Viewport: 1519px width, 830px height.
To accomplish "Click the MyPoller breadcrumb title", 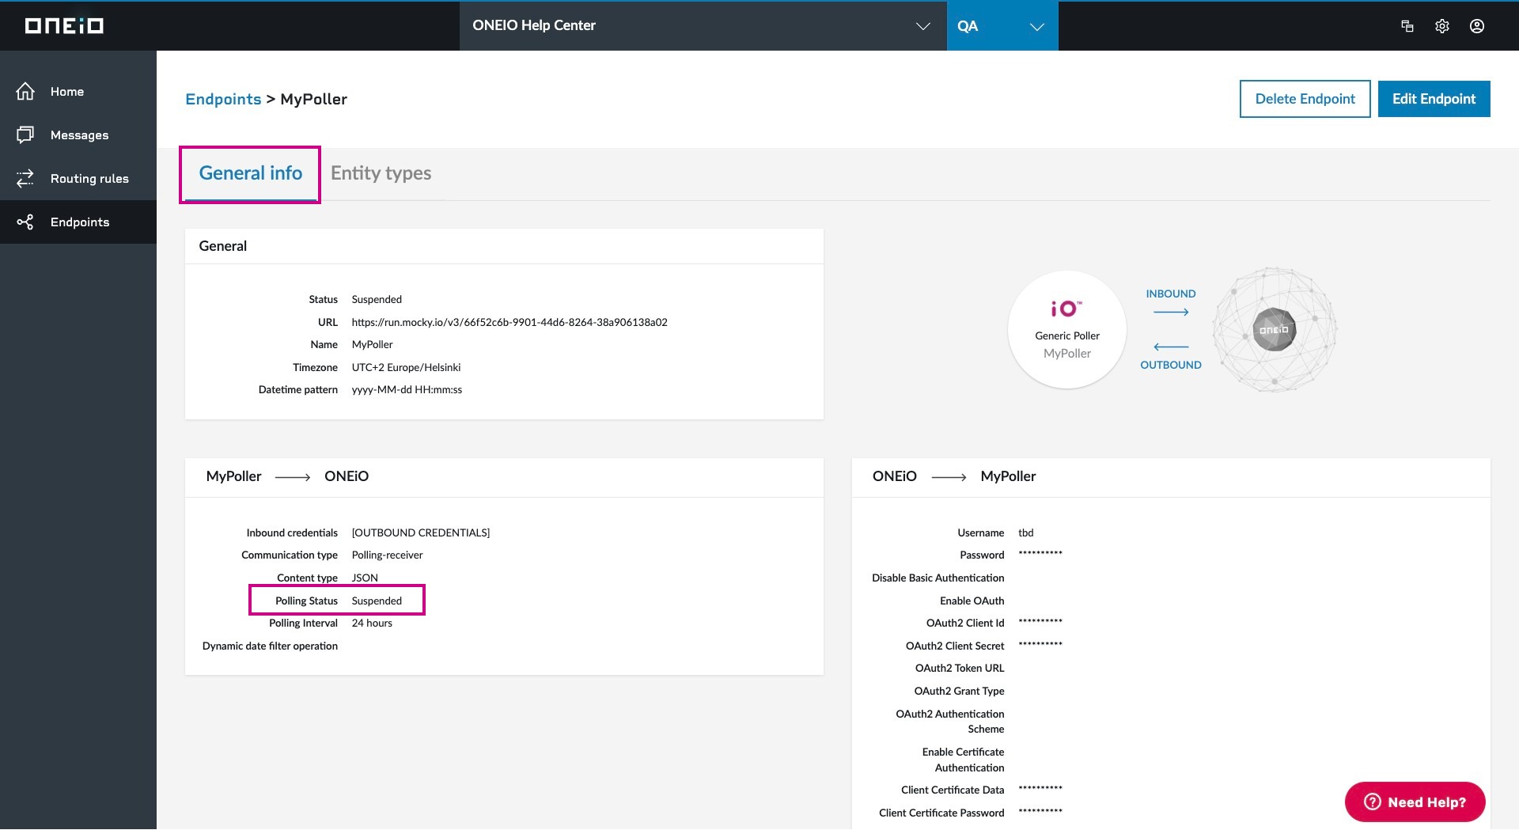I will click(x=313, y=100).
